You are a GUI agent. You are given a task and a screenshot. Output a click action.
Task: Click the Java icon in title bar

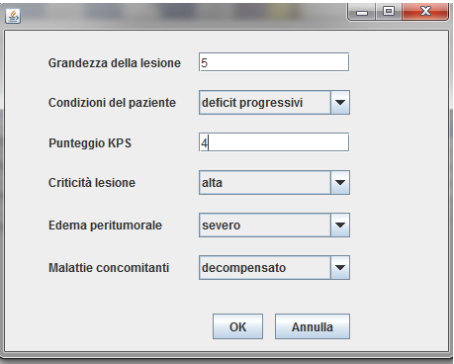coord(13,16)
